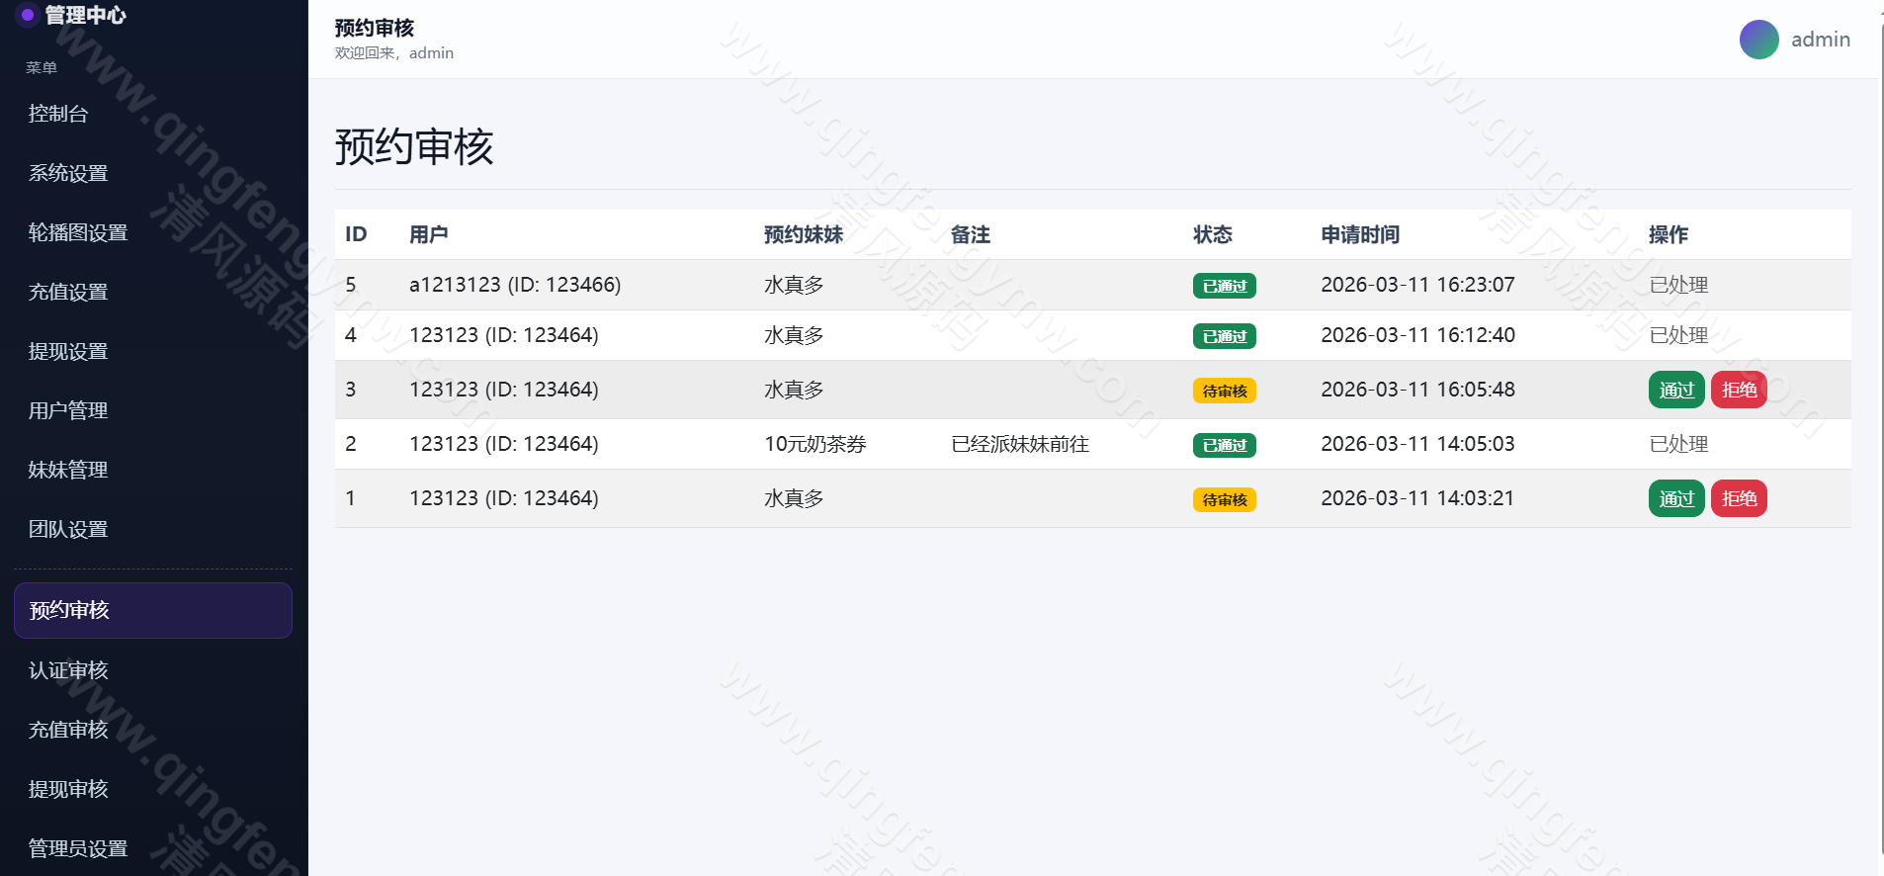
Task: Click user a1213123 (ID: 123466)
Action: (x=515, y=285)
